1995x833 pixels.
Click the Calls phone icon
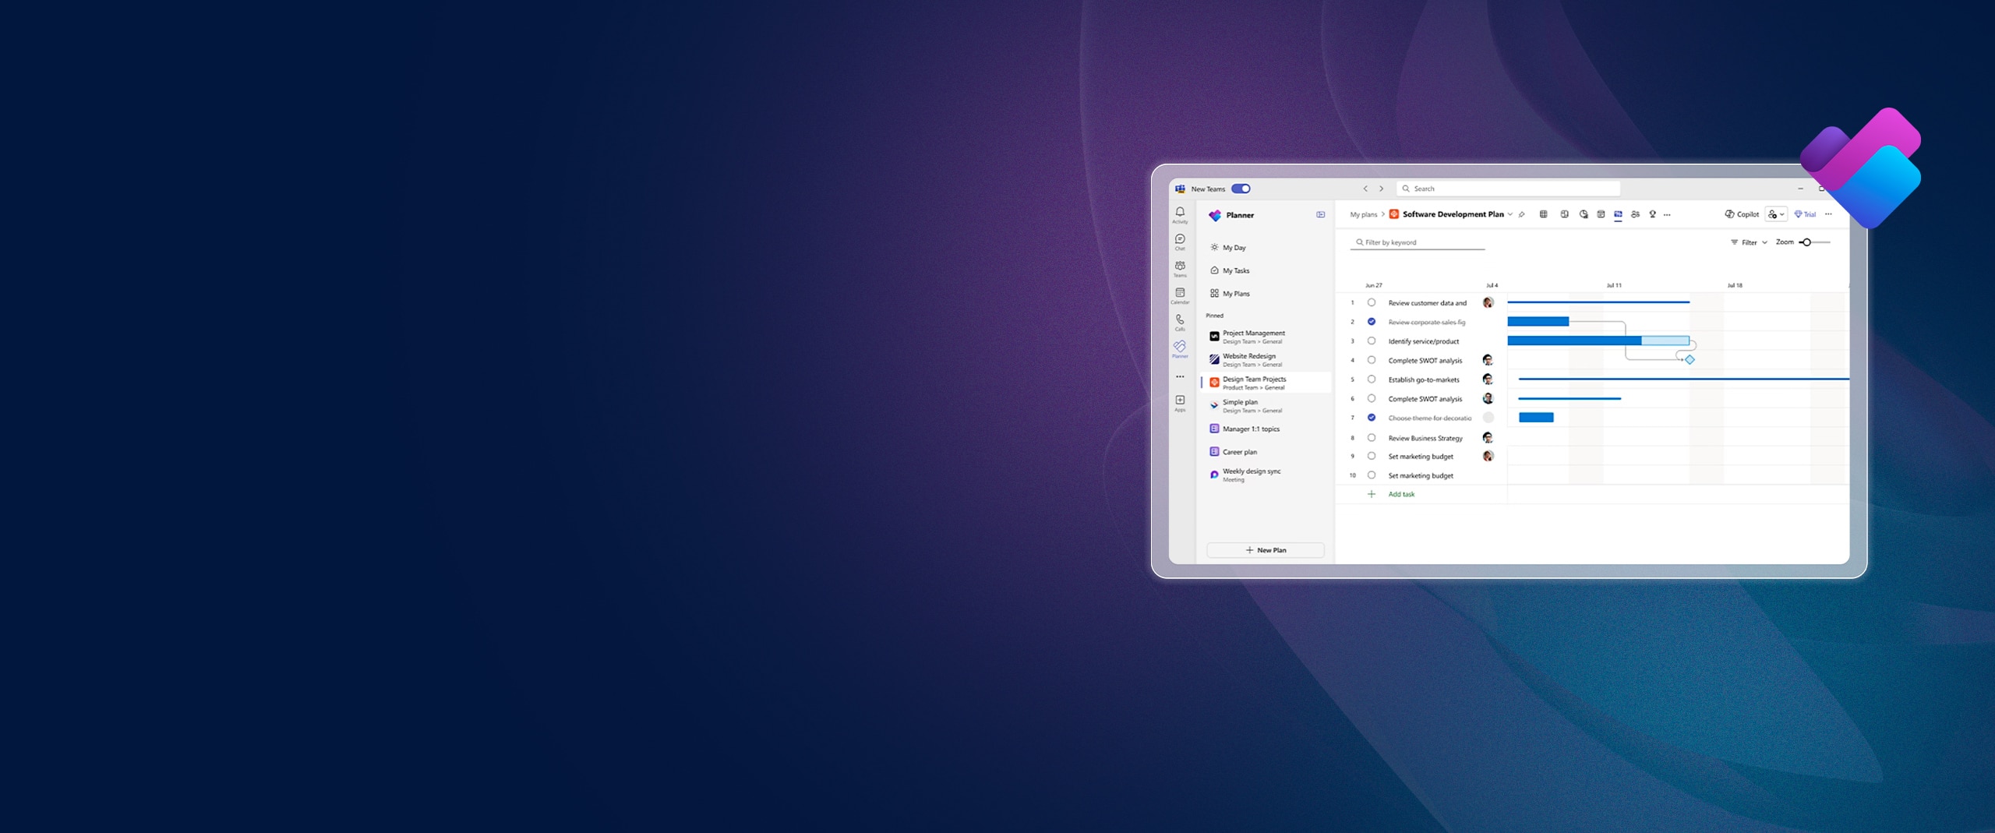pos(1180,320)
